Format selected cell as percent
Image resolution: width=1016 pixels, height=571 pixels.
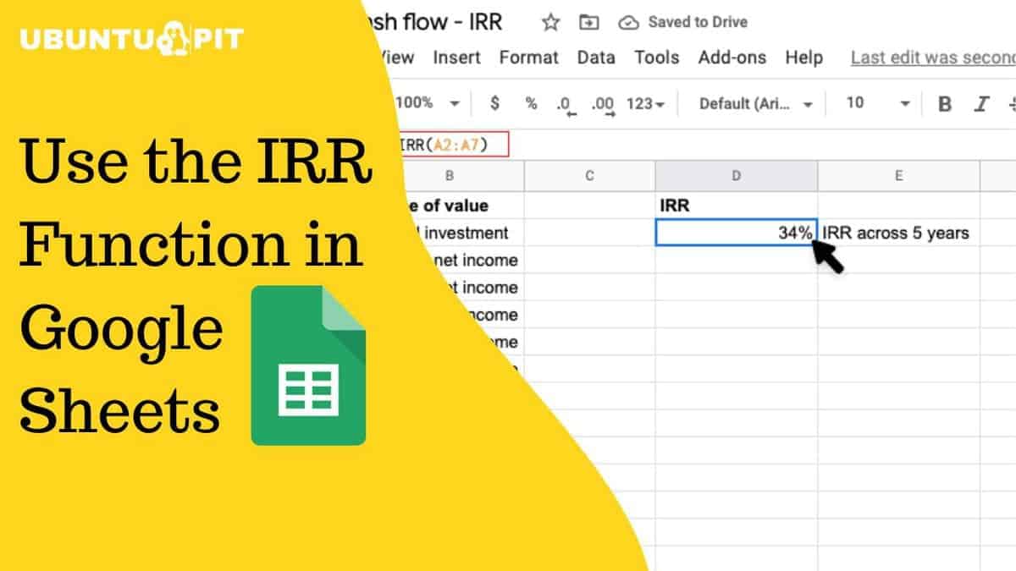531,103
